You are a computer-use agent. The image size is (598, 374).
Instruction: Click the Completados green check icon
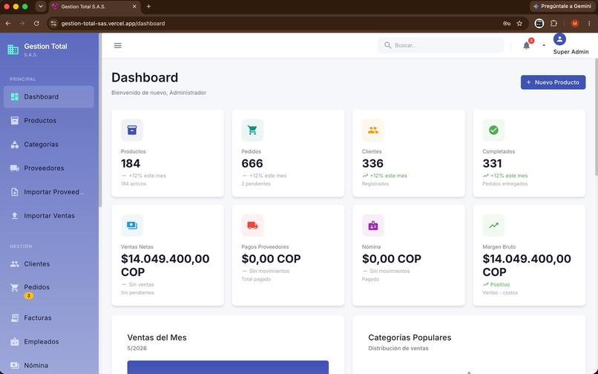click(x=493, y=130)
